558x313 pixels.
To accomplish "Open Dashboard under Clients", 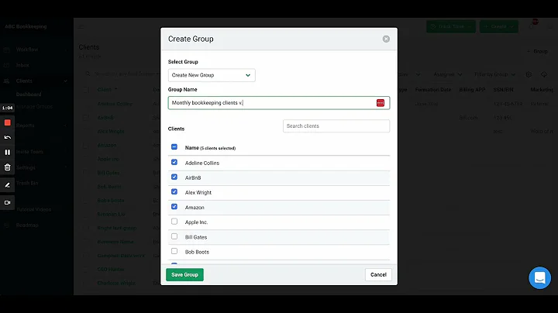I will pos(29,95).
